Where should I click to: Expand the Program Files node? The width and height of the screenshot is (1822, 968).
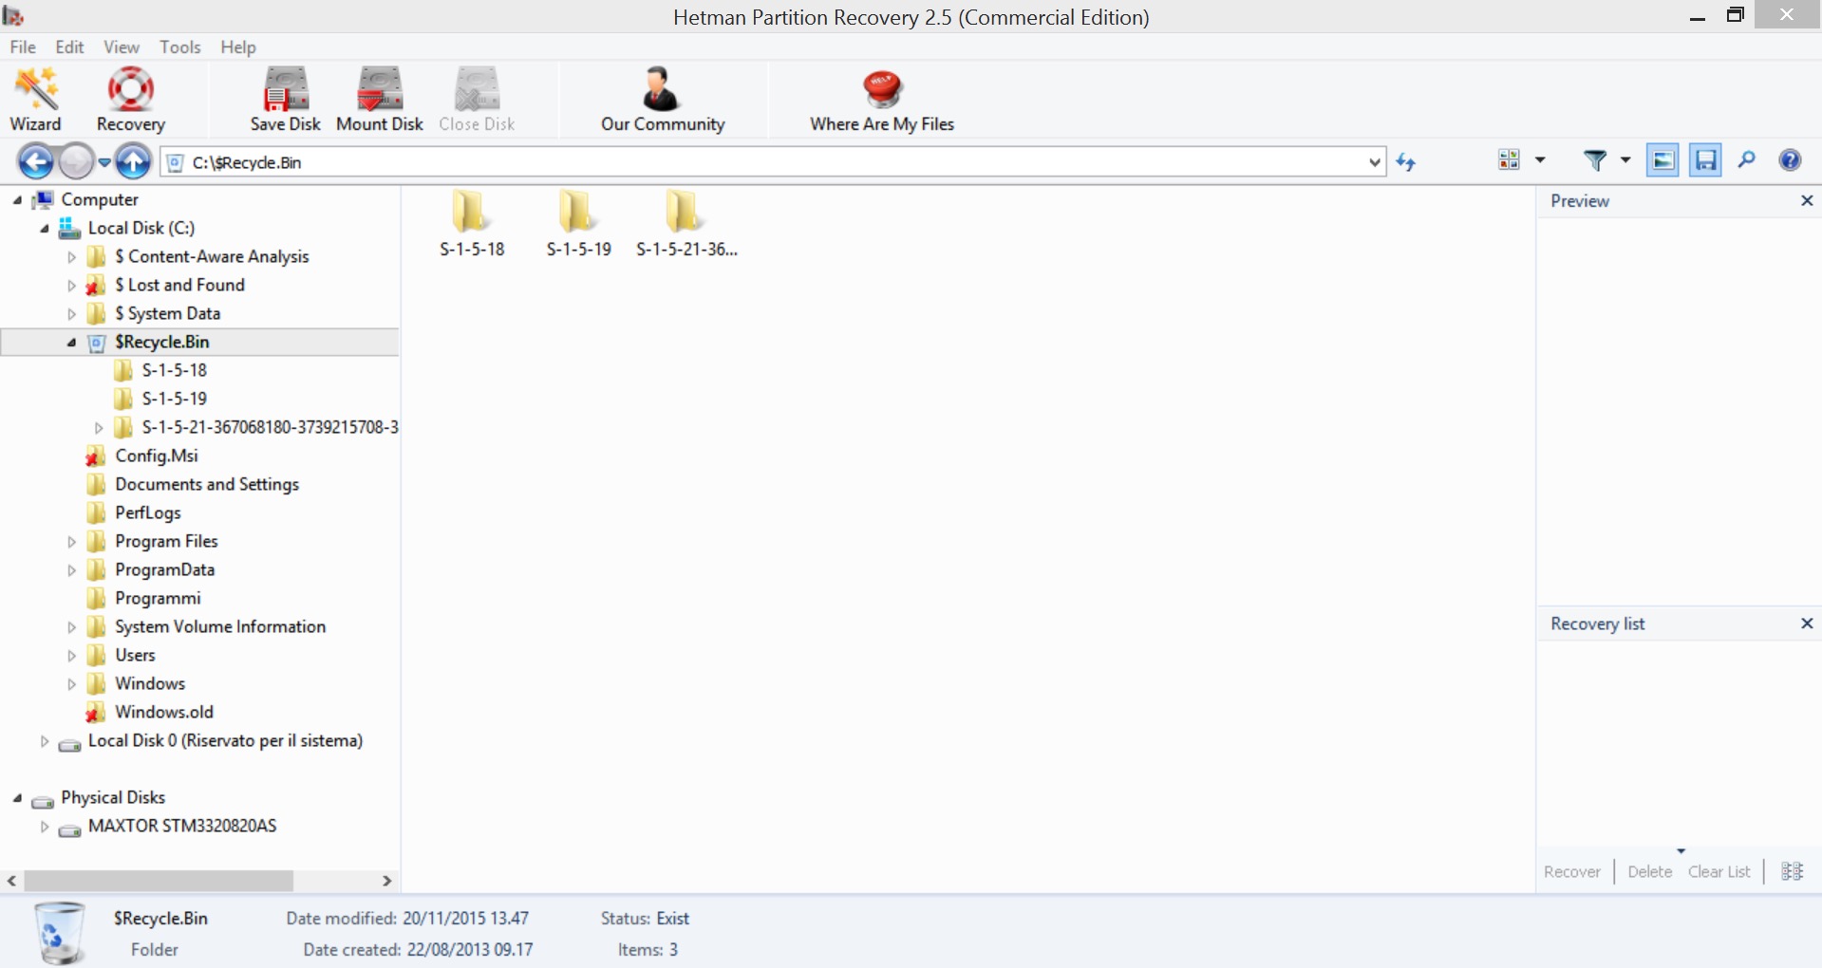pyautogui.click(x=71, y=541)
